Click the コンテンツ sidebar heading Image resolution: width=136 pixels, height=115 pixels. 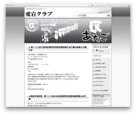(97, 56)
